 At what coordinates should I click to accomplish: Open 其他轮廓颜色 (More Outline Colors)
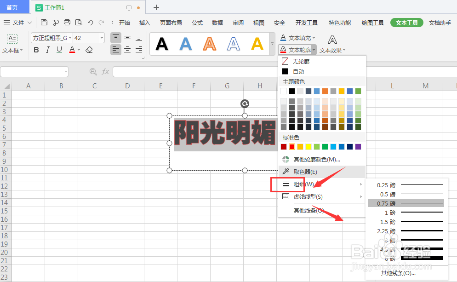click(x=322, y=159)
